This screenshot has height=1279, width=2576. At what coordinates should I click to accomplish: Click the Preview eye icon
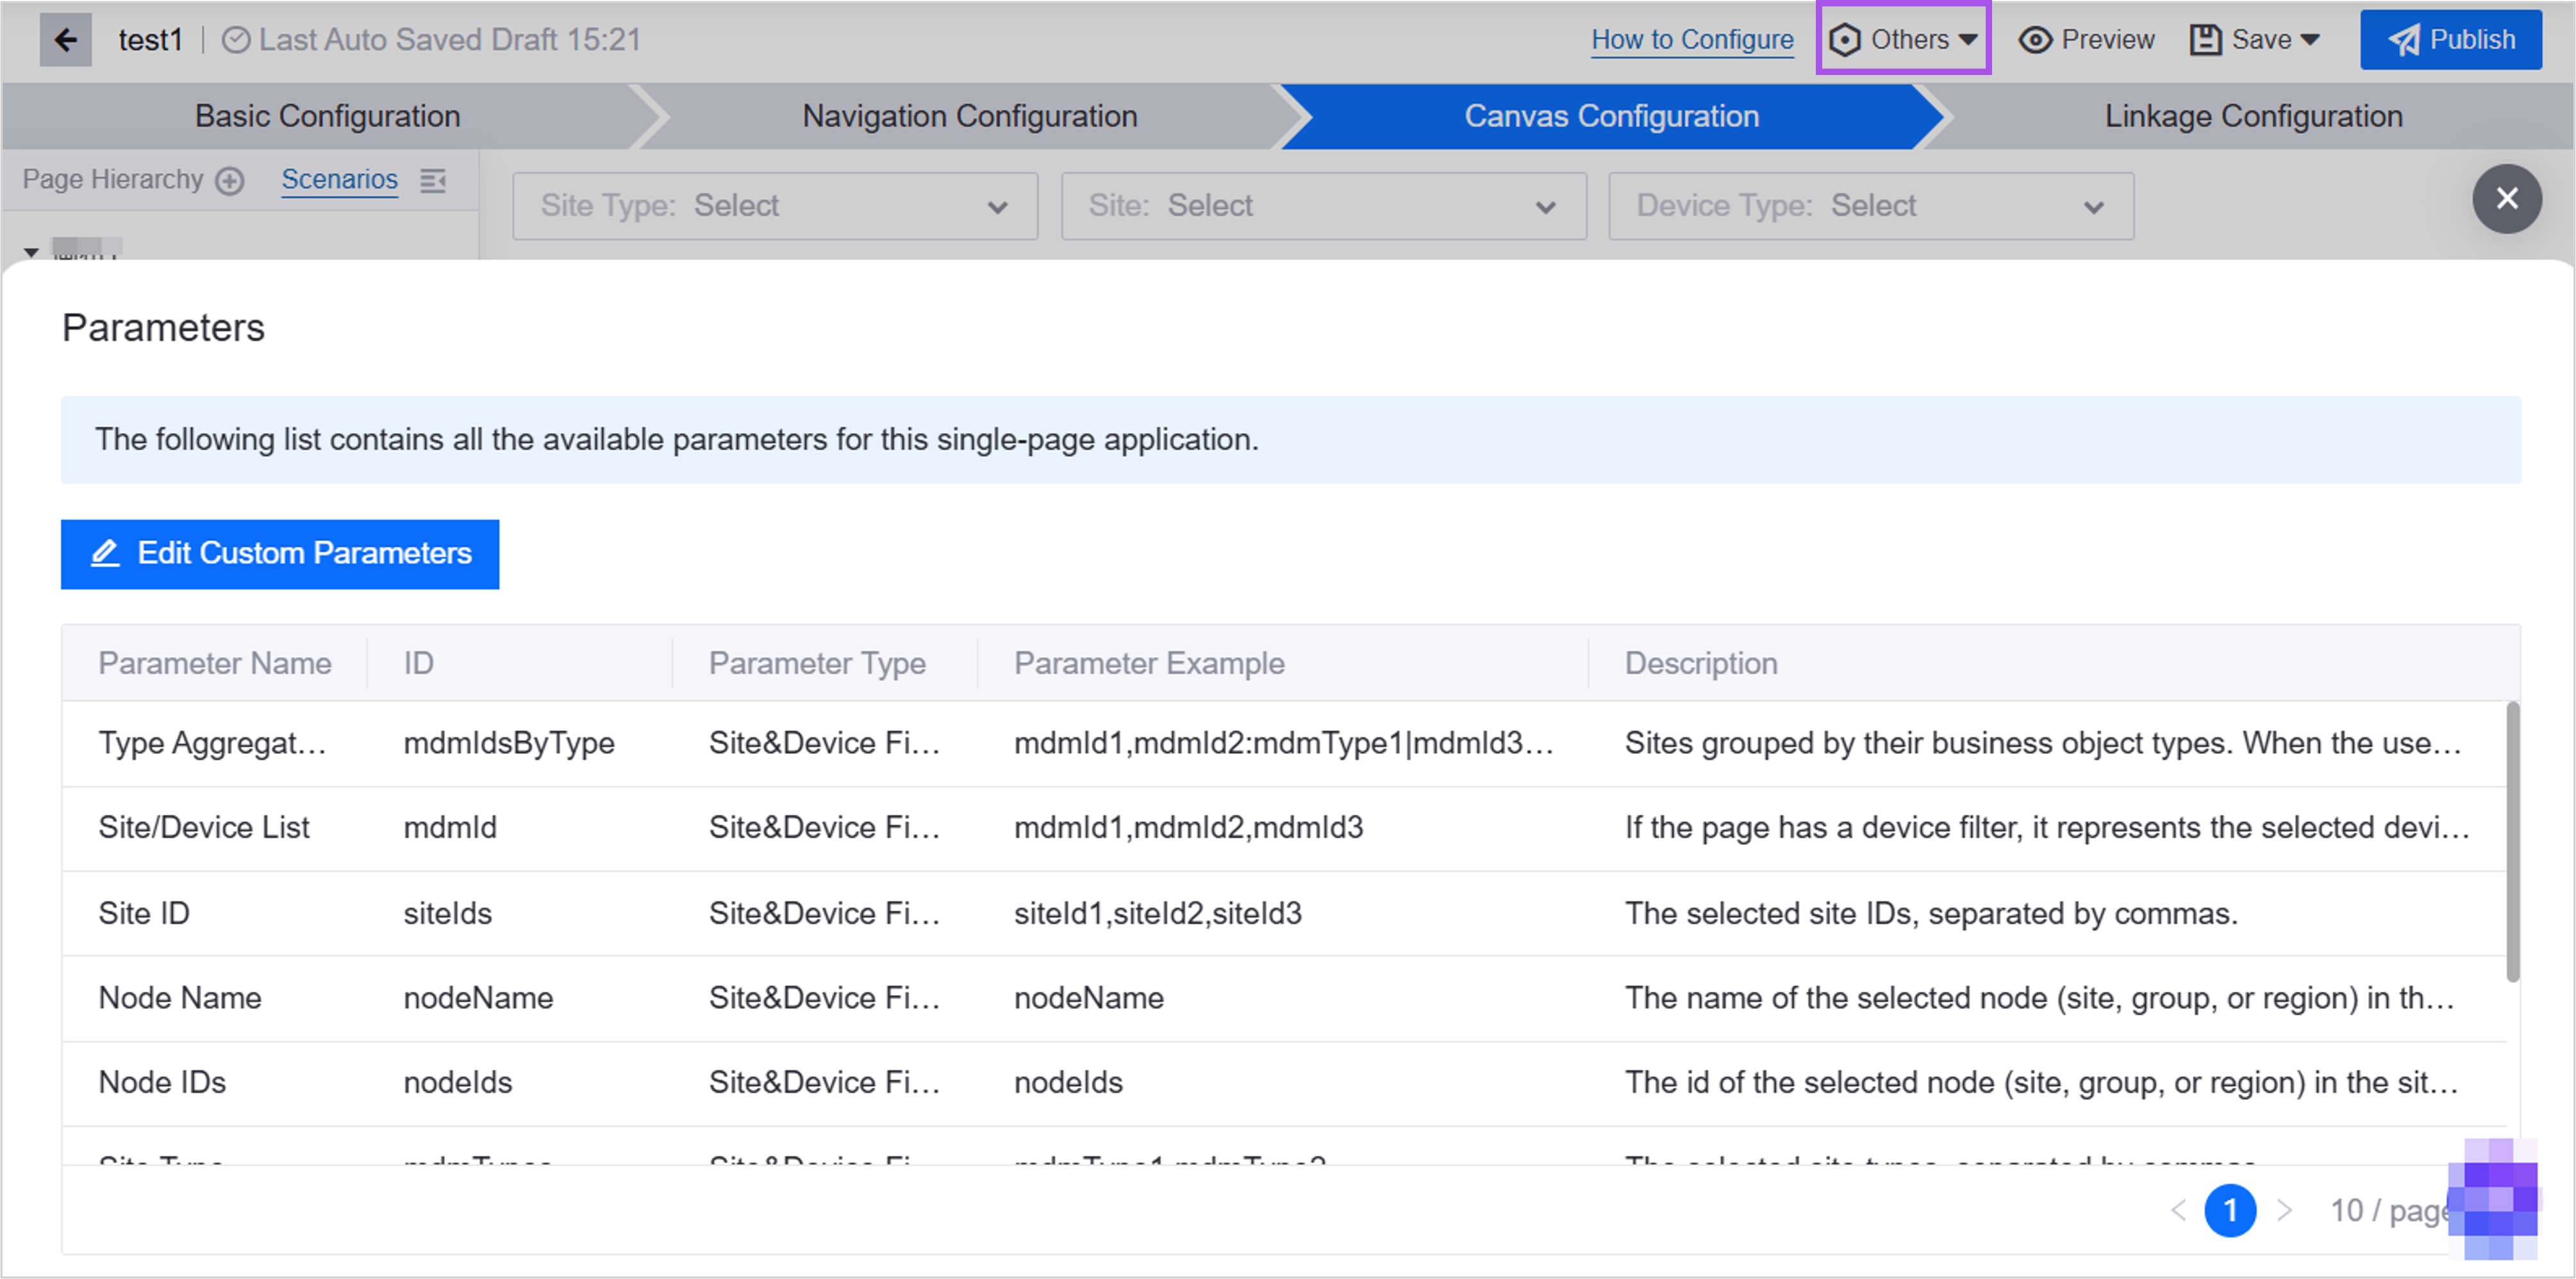[x=2035, y=40]
